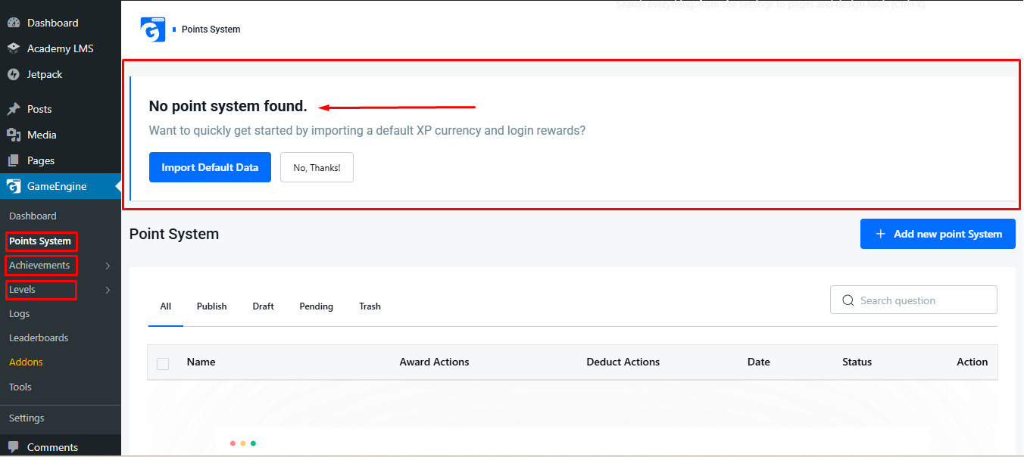
Task: Open Academy LMS graduation cap icon
Action: pos(14,48)
